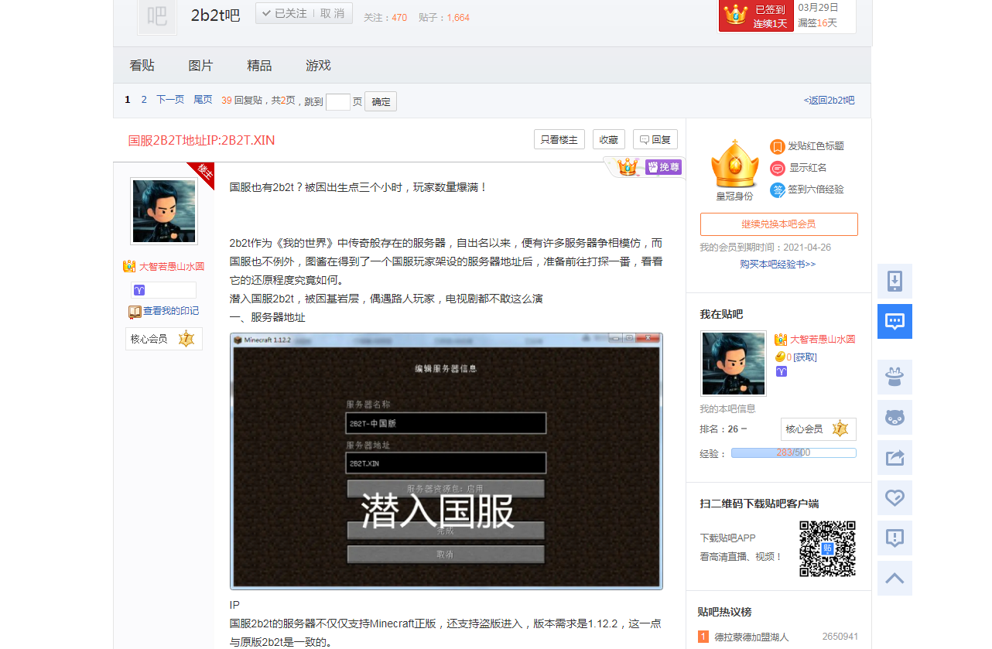Image resolution: width=992 pixels, height=649 pixels.
Task: Click the hot topic 德拉蒙德加盟湖人
Action: pos(751,637)
